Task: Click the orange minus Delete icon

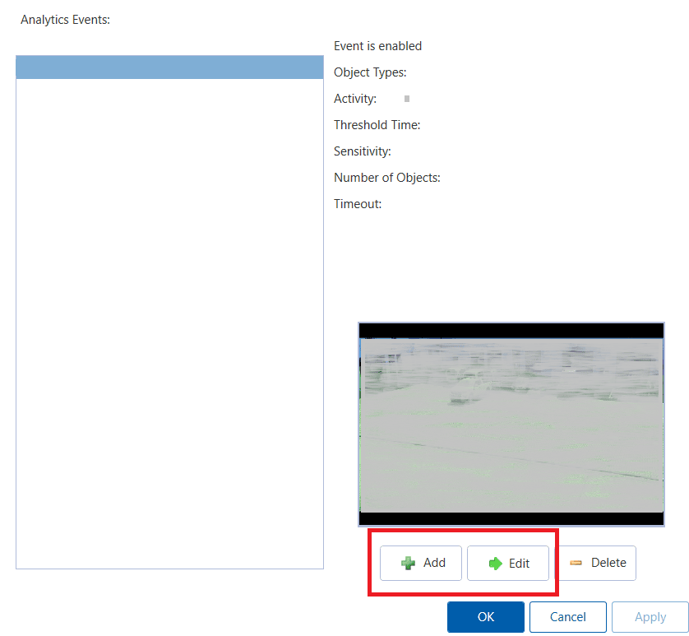Action: (576, 563)
